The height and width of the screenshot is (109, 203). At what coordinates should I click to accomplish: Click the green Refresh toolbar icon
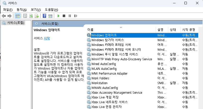click(31, 16)
